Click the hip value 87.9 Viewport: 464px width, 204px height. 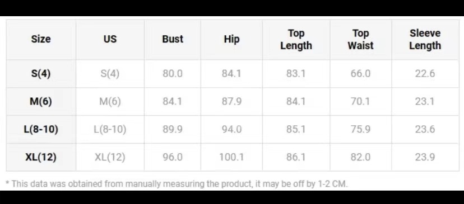pos(231,102)
